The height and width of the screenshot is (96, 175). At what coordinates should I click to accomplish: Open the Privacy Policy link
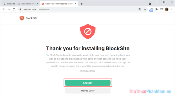click(88, 71)
